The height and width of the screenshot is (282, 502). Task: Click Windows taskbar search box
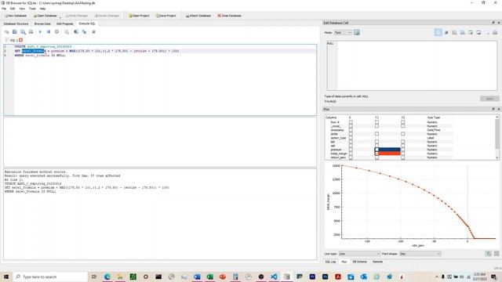coord(50,277)
